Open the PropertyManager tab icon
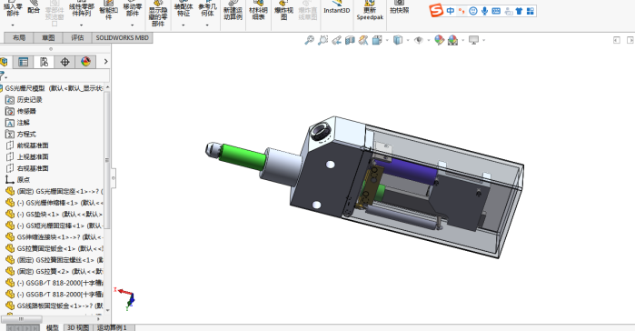 point(23,62)
